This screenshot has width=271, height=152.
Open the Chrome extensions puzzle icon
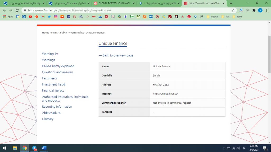(254, 10)
